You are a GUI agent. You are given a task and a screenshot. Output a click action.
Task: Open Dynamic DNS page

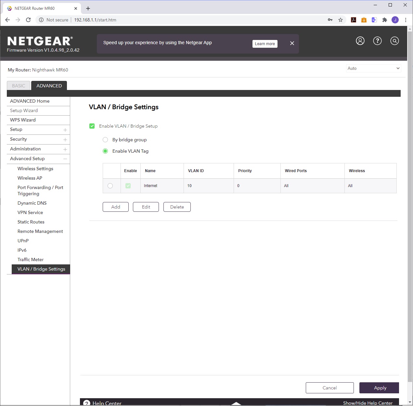[x=32, y=203]
